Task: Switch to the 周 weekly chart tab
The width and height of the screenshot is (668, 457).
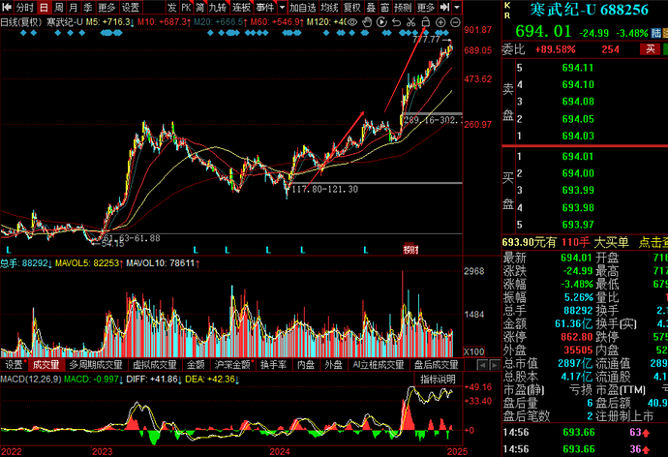Action: pos(60,7)
